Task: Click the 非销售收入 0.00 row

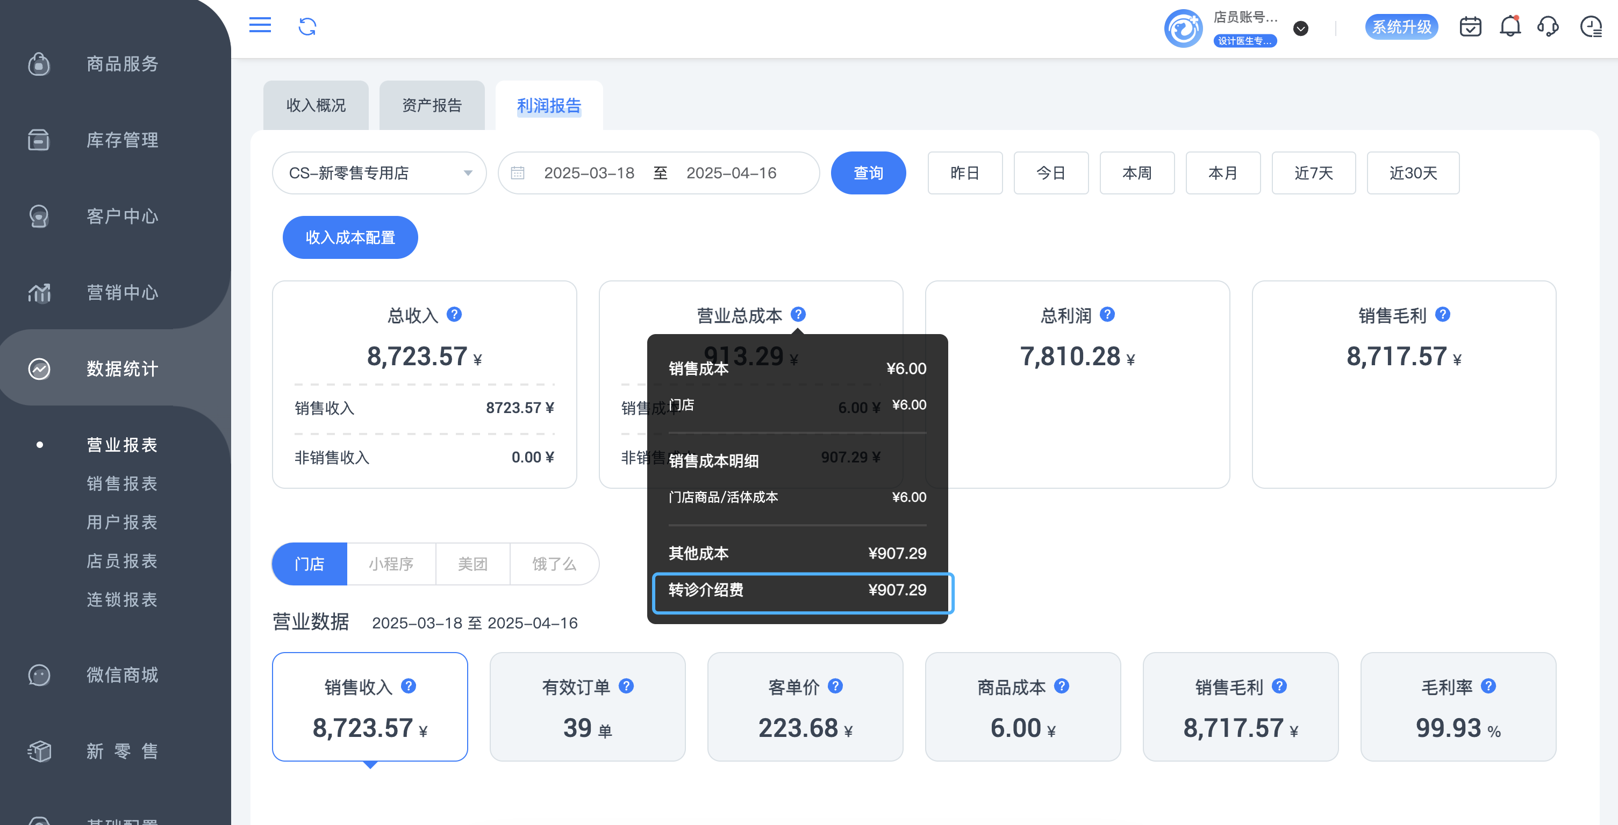Action: [425, 458]
